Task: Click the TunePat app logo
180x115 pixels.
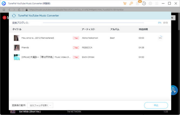Action: point(4,3)
